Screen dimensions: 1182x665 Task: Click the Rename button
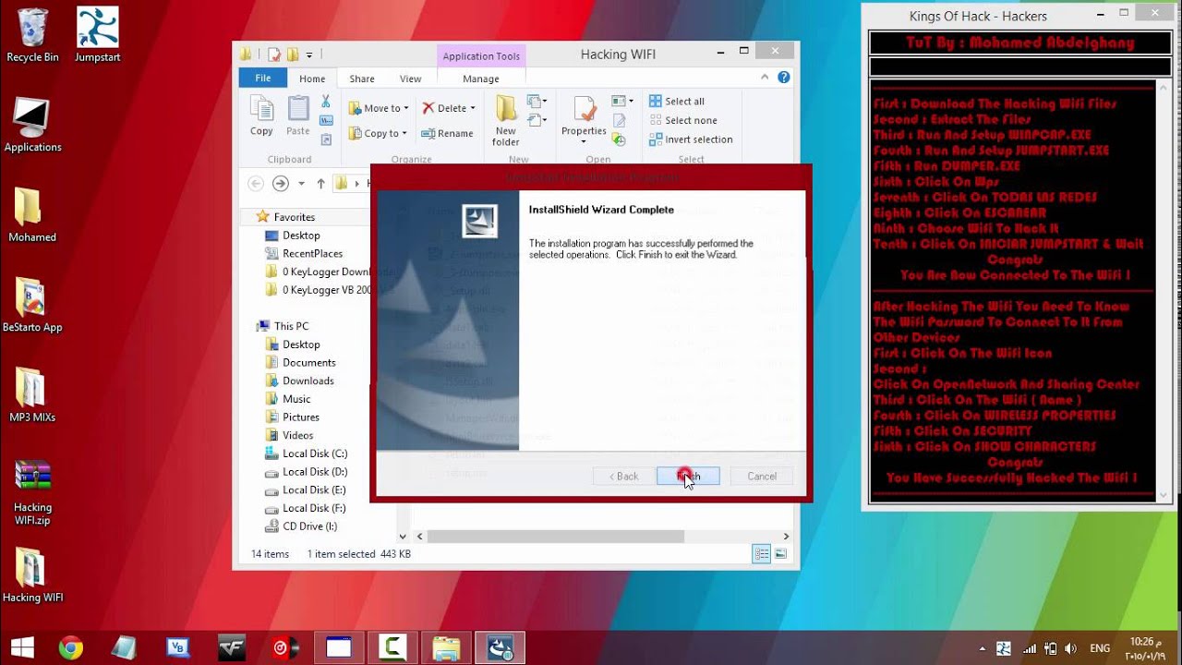click(x=448, y=133)
